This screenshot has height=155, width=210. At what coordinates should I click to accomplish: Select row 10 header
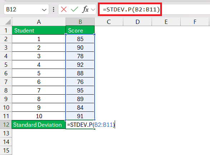click(x=6, y=107)
